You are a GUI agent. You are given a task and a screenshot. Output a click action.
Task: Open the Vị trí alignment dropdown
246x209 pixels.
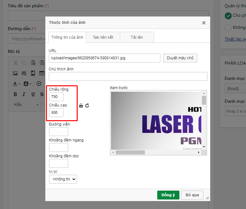(x=63, y=179)
